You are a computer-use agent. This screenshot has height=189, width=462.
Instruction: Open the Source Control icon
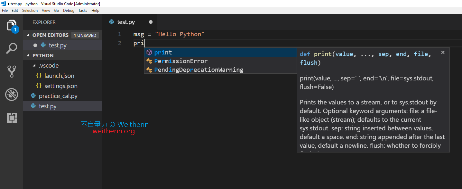click(12, 71)
